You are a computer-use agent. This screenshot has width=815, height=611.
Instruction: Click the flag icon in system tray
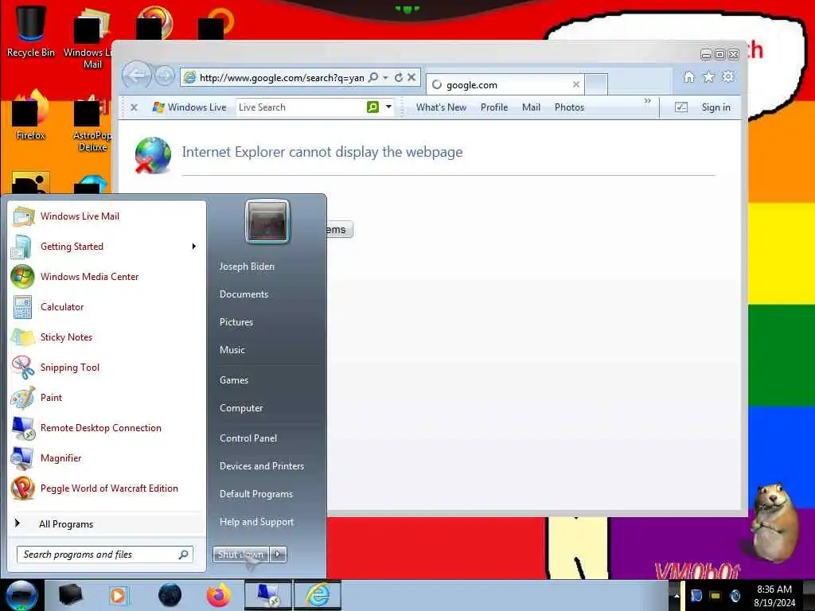point(696,596)
